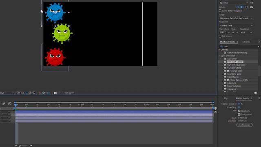
Task: Clear the effects search field
Action: (259, 47)
